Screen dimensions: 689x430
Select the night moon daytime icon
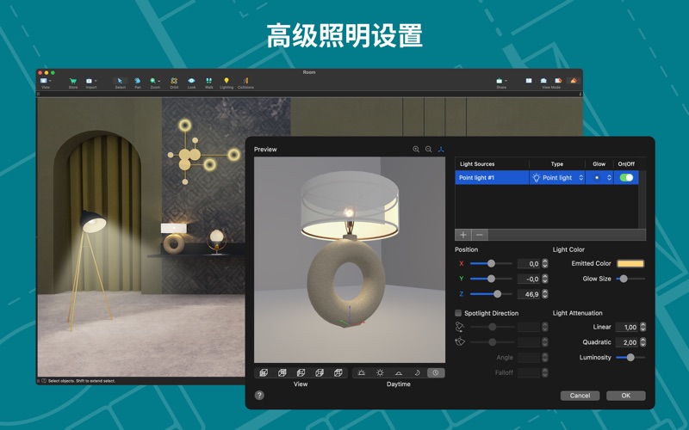[417, 372]
